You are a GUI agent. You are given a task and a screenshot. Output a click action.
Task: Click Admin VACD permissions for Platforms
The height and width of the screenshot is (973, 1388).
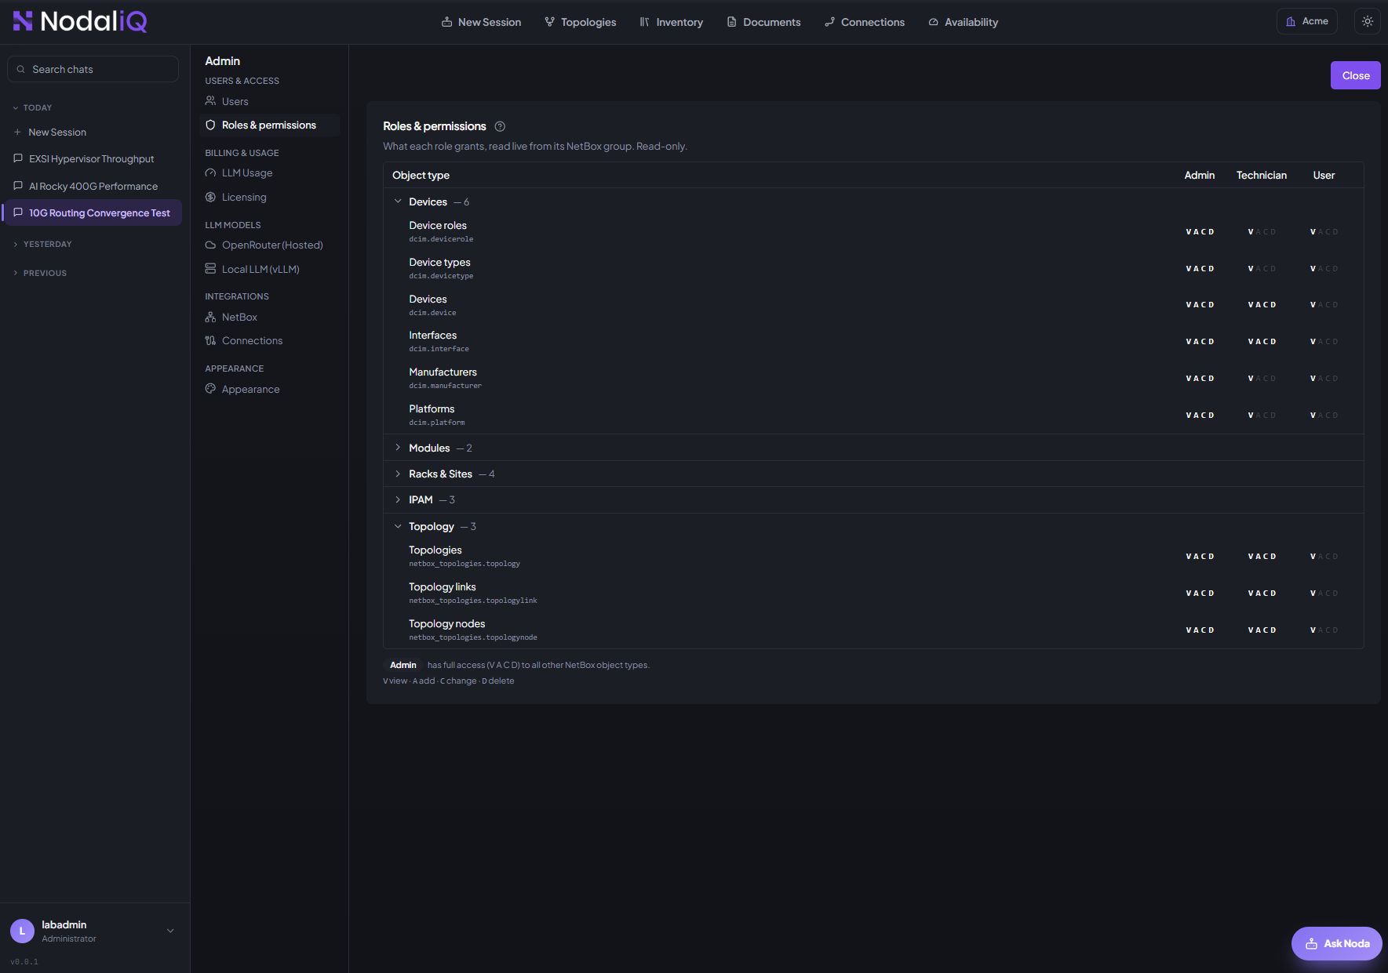(1200, 415)
